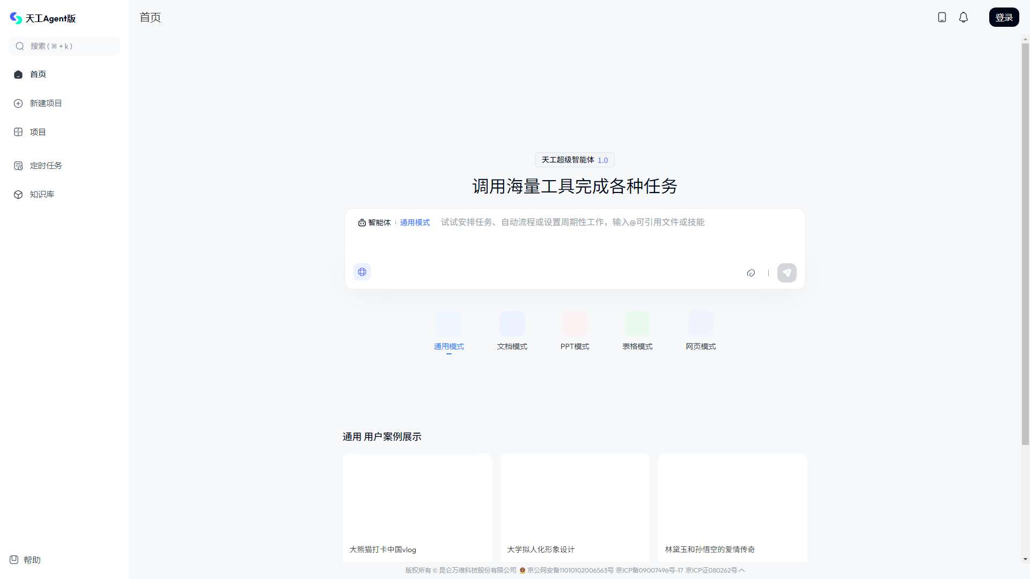The height and width of the screenshot is (579, 1030).
Task: Click the scrollbar down arrow
Action: coord(1025,559)
